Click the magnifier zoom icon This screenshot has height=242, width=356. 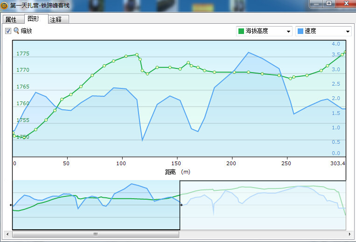coord(16,31)
